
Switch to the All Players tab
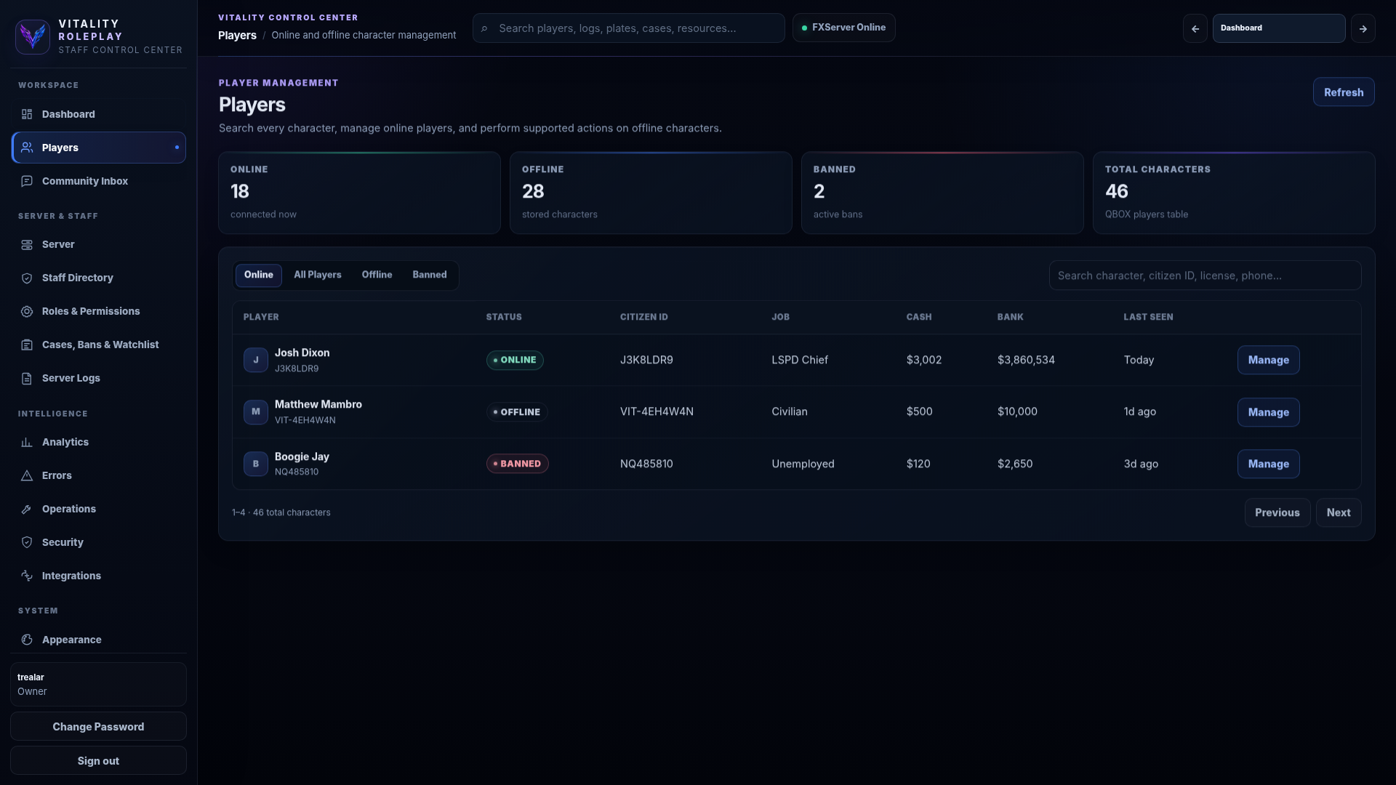(x=317, y=275)
